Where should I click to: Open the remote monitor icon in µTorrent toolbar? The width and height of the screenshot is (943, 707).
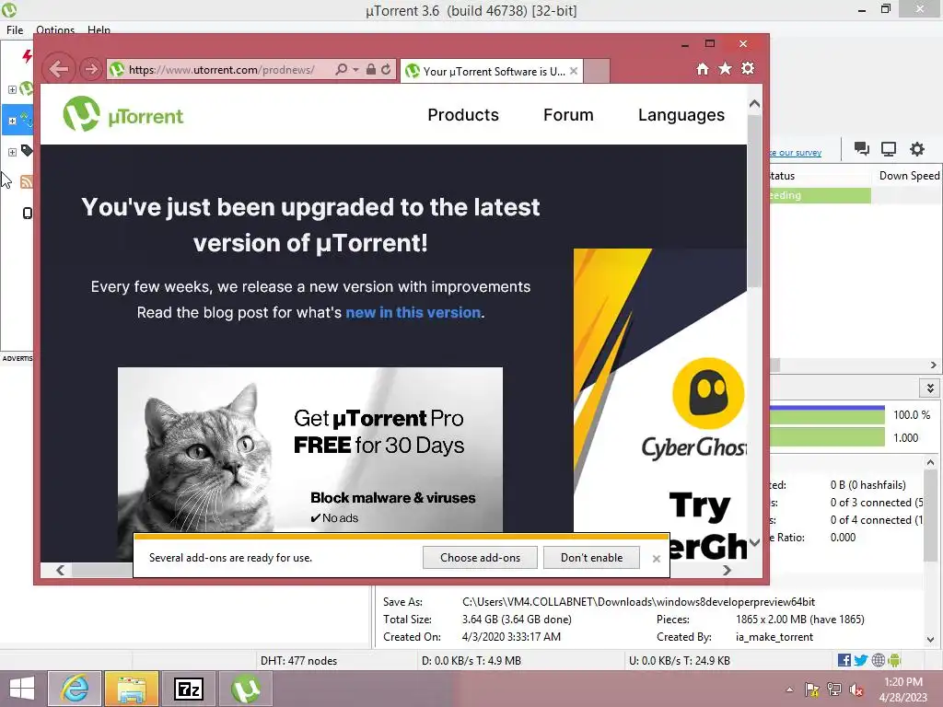[889, 148]
